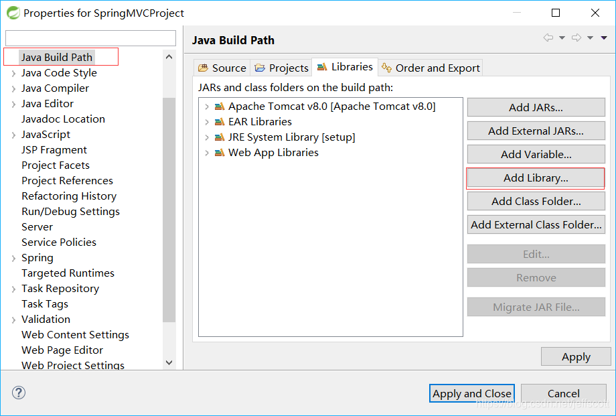Click the sidebar scroll up arrow

click(x=169, y=57)
